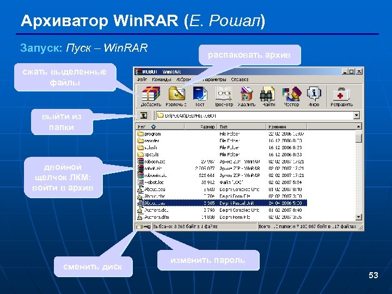Viewport: 392px width, 294px height.
Task: Click the wrobot.loc file icon
Action: [140, 182]
